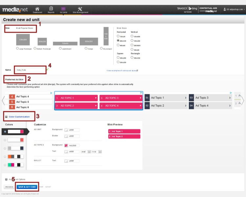Open the Dashboard home icon

[37, 10]
